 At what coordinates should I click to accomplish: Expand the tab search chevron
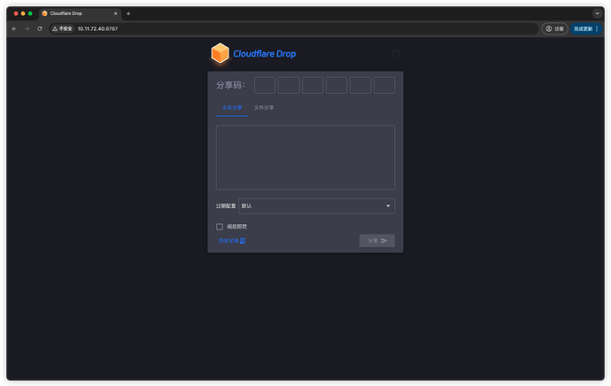[x=597, y=13]
